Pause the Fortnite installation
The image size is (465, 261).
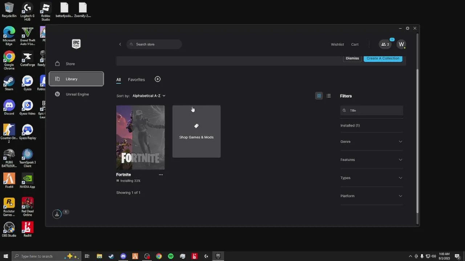tap(118, 181)
